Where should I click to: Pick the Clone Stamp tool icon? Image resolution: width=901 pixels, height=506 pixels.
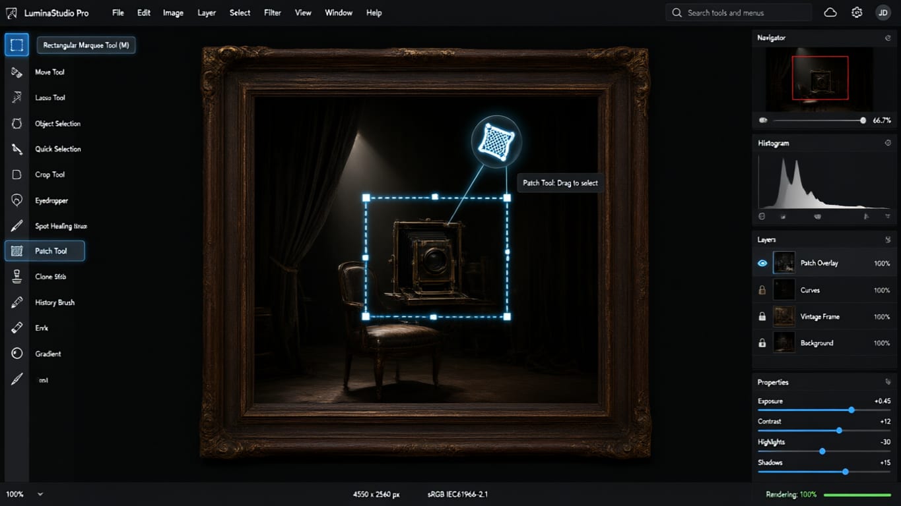click(17, 277)
